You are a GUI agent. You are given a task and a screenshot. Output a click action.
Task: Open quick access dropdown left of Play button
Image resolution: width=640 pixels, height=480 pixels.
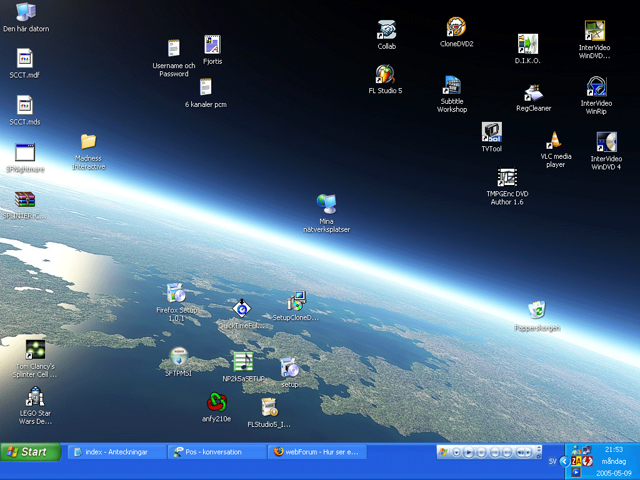pos(456,452)
